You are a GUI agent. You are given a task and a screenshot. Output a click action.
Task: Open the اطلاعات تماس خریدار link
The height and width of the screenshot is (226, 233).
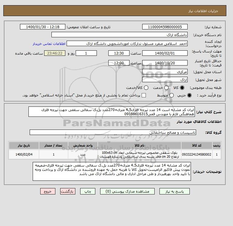49,44
